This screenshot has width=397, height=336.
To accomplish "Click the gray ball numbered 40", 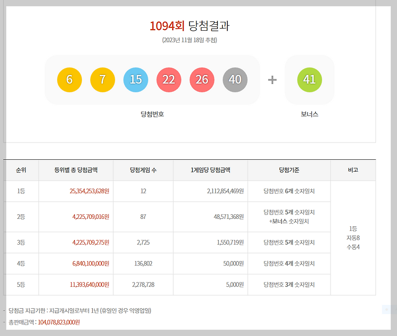I will pyautogui.click(x=235, y=80).
